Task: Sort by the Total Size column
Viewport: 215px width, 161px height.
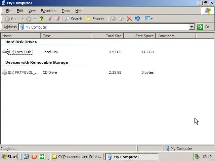Action: 107,36
